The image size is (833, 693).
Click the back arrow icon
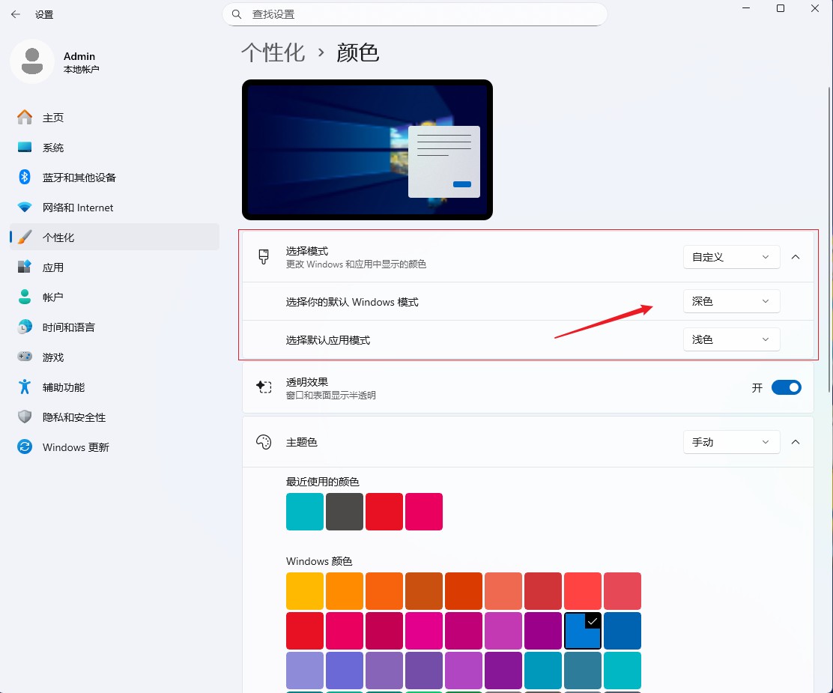16,14
